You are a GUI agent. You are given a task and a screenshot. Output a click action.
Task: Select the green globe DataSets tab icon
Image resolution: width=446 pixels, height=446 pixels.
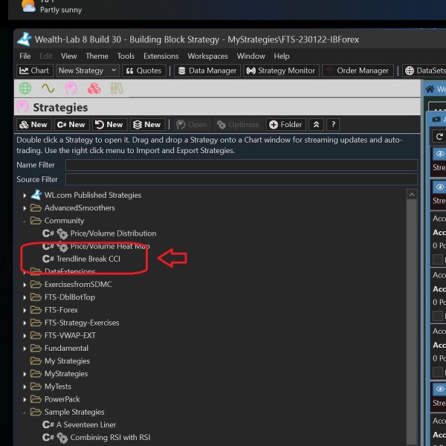[25, 88]
